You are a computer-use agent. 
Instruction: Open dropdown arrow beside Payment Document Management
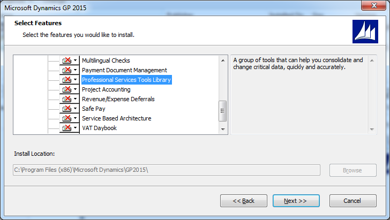coord(76,70)
